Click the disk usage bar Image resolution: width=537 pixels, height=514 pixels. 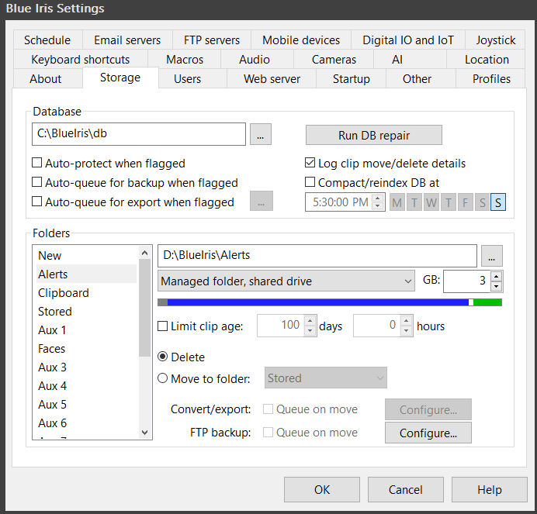tap(330, 302)
